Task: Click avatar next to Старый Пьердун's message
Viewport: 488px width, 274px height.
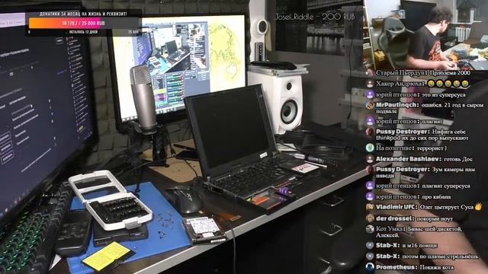Action: click(370, 73)
